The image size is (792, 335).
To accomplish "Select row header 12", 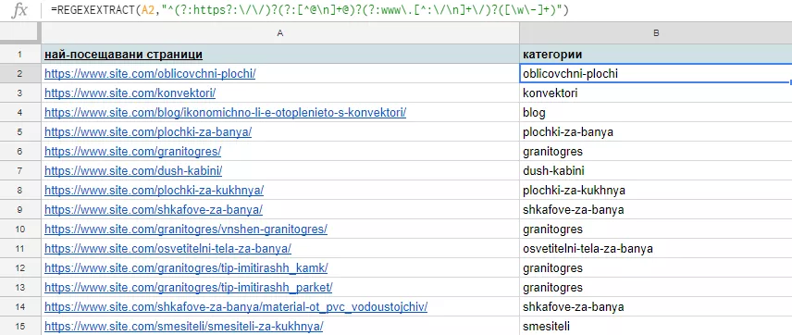I will (x=19, y=267).
